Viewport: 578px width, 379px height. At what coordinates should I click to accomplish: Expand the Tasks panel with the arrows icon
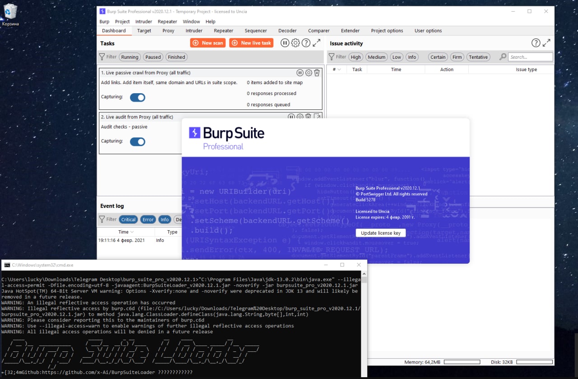point(317,43)
